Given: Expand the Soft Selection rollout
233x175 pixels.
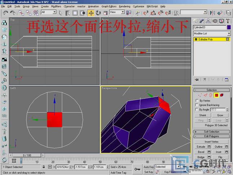Looking at the screenshot, I should (x=212, y=132).
